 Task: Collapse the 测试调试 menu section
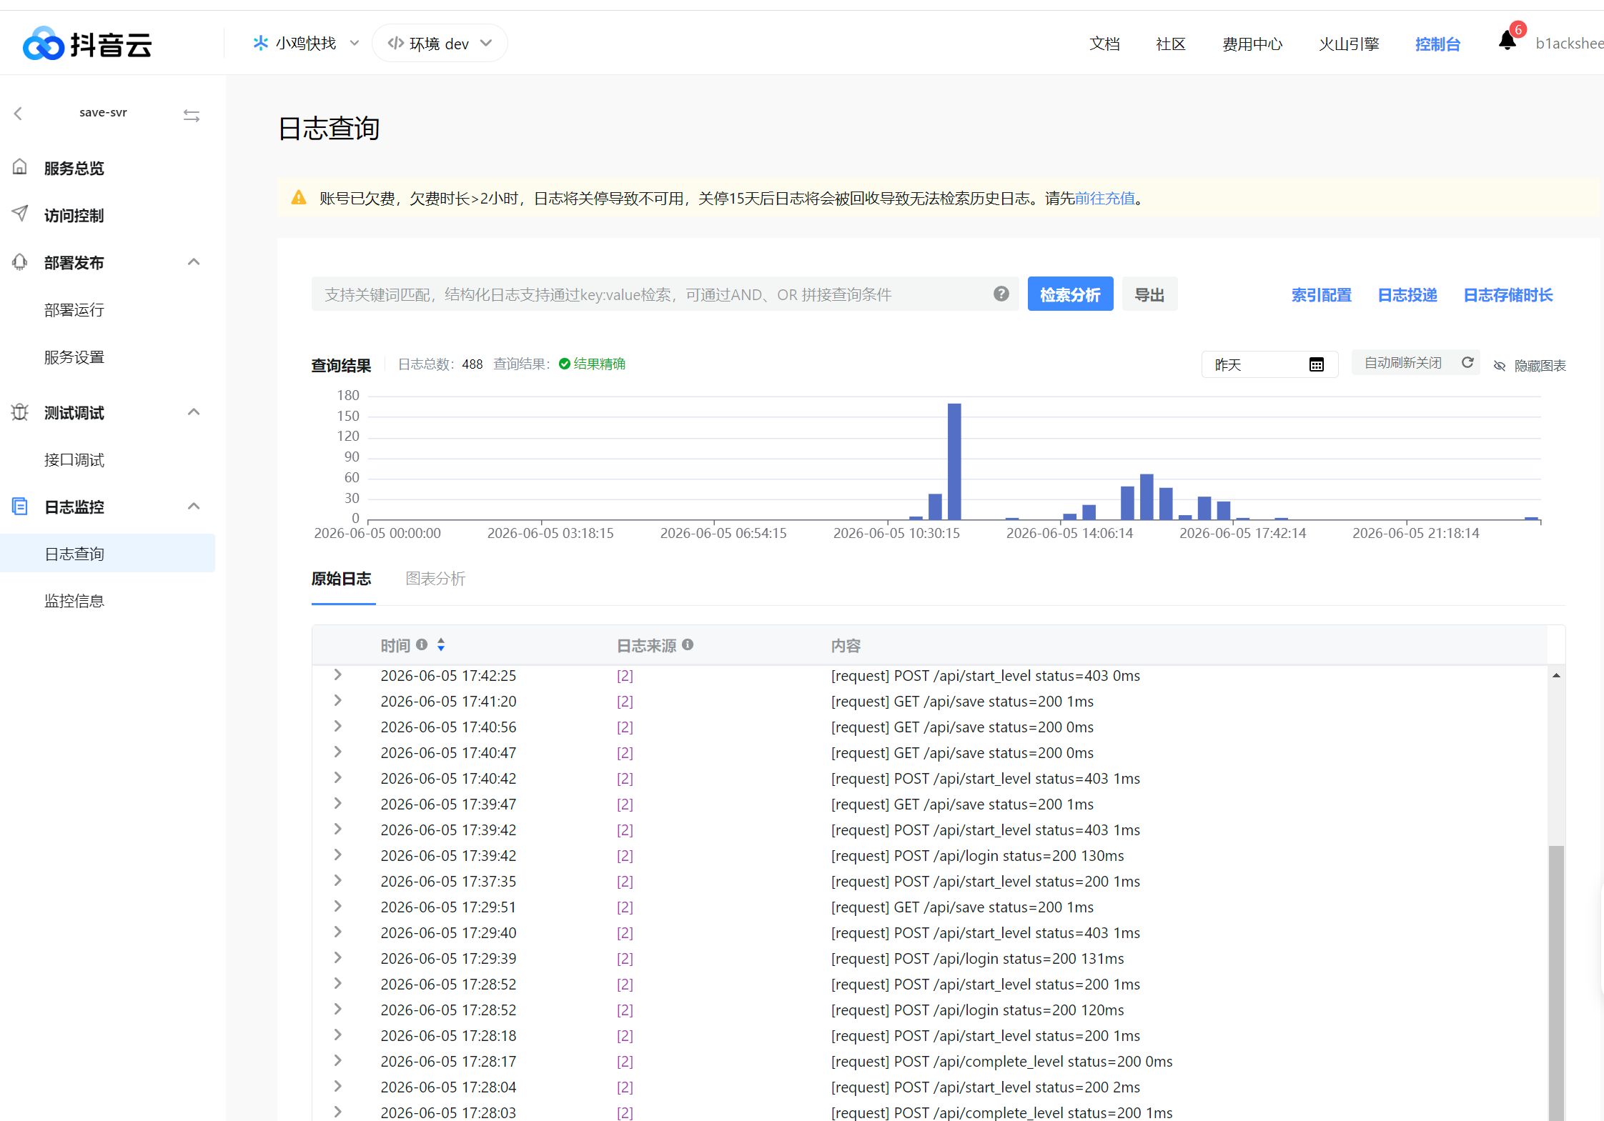point(193,412)
